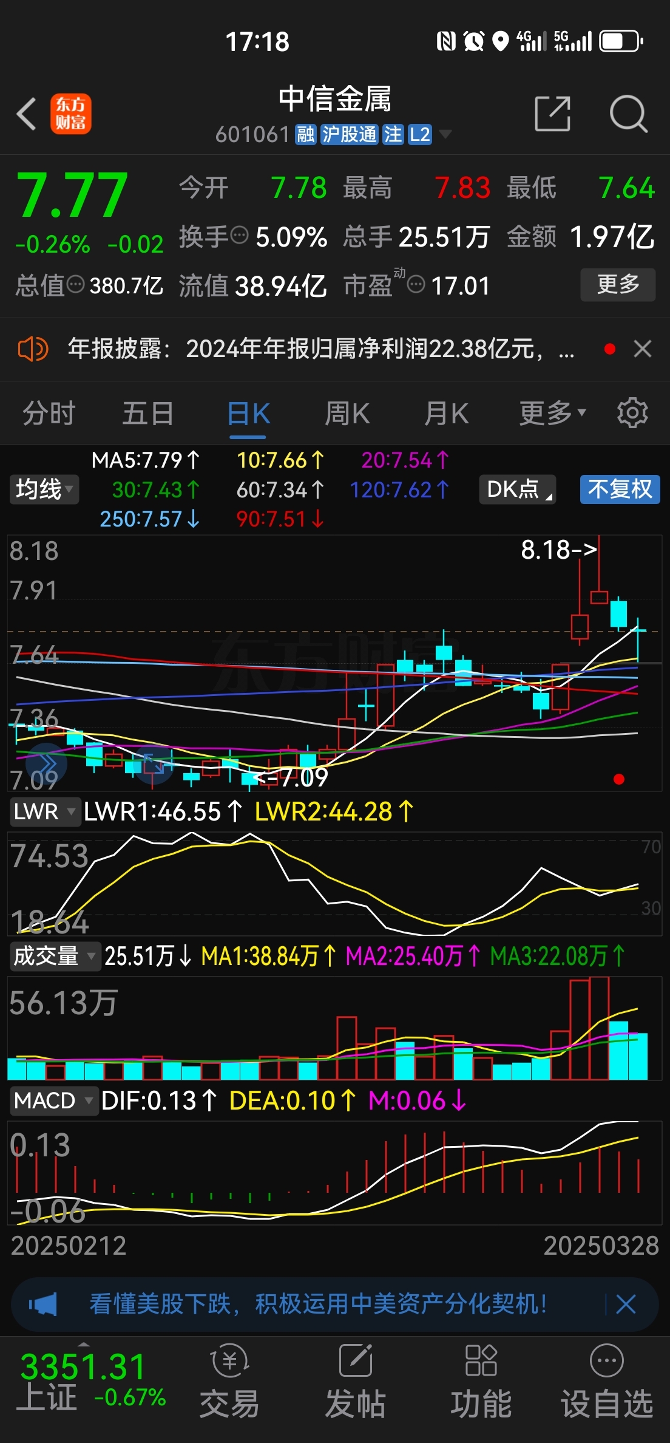This screenshot has height=1443, width=670.
Task: Expand the 更多 period dropdown
Action: click(553, 413)
